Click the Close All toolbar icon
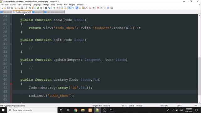Screen dimensions: 201x113 point(19,8)
